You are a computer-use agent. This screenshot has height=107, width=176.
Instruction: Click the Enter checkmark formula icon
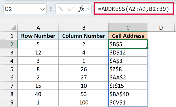(x=71, y=9)
